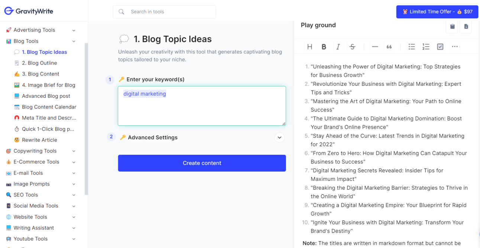Download playground content as a file
Viewport: 480px width, 248px height.
pos(466,27)
